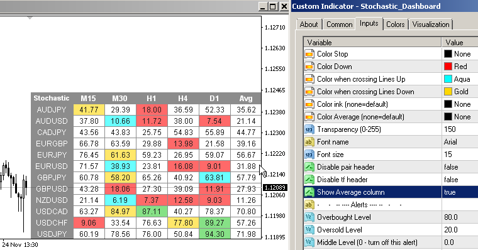Open the Colors tab
The image size is (478, 250).
[x=396, y=24]
